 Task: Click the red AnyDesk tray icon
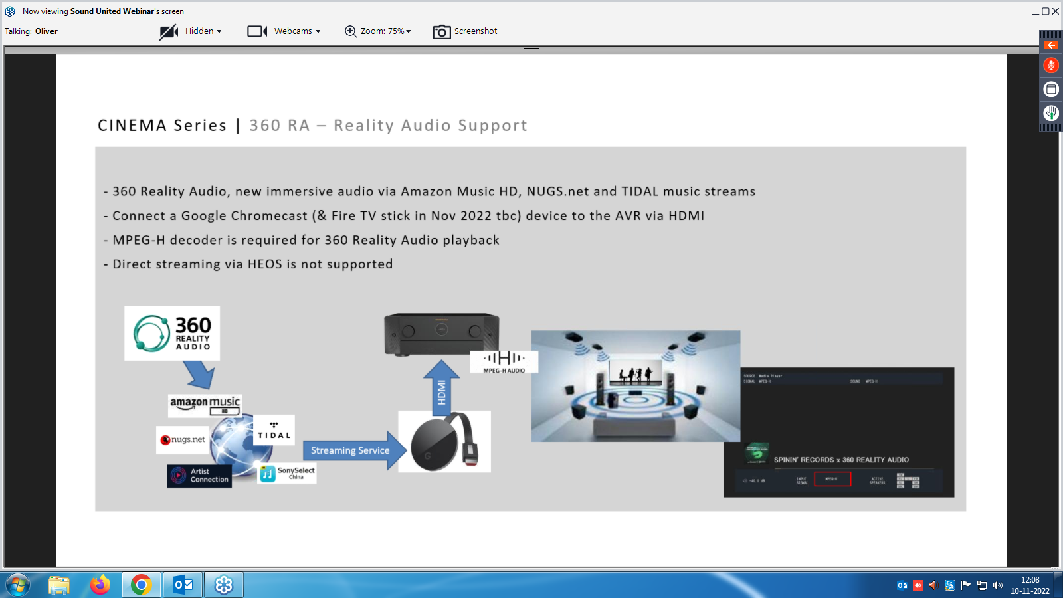[918, 585]
